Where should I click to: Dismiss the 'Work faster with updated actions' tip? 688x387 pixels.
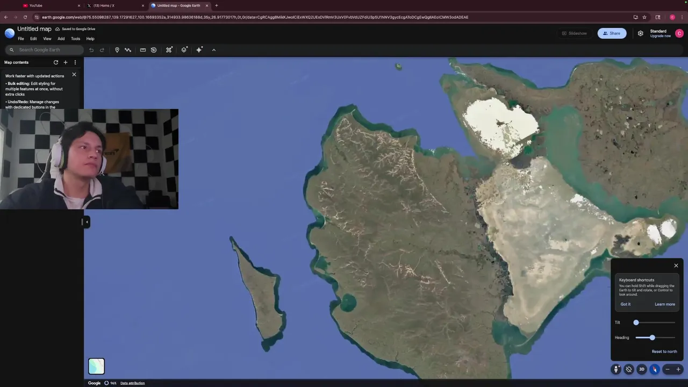[x=74, y=75]
